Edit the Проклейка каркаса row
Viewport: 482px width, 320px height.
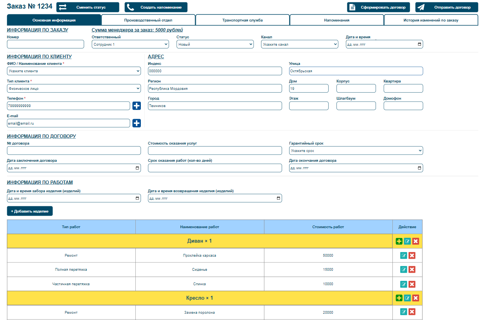click(x=403, y=256)
